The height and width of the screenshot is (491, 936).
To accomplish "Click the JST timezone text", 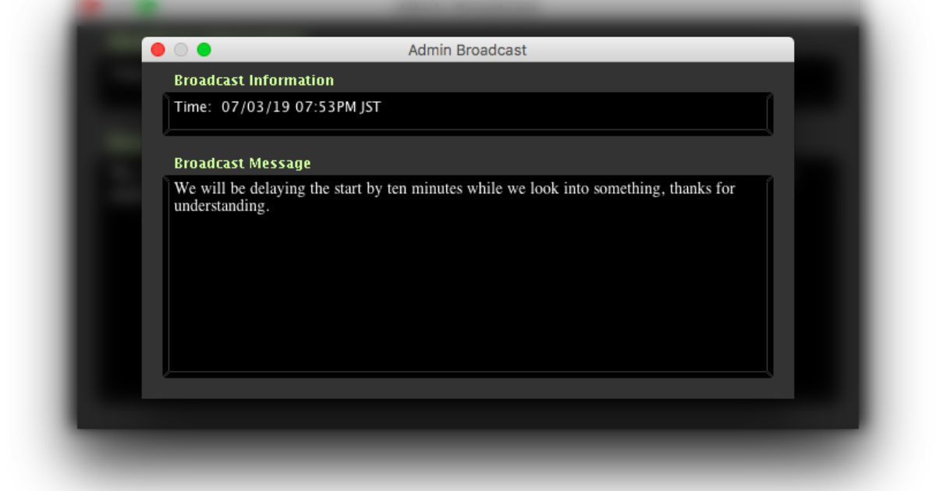I will click(x=370, y=107).
